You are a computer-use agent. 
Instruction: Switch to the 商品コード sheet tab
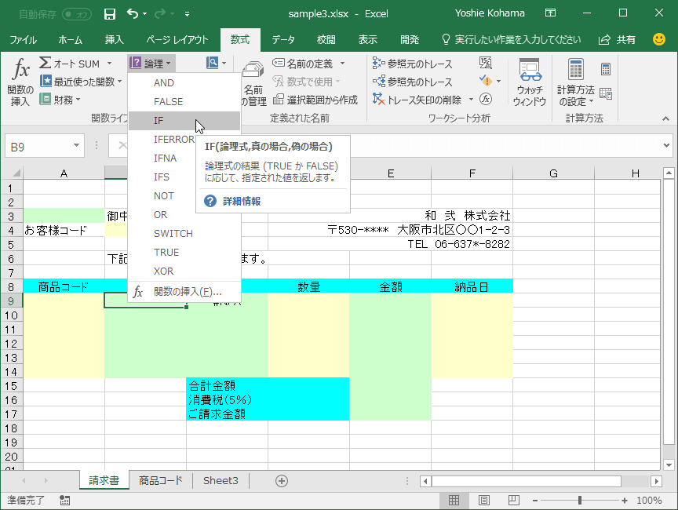(160, 481)
